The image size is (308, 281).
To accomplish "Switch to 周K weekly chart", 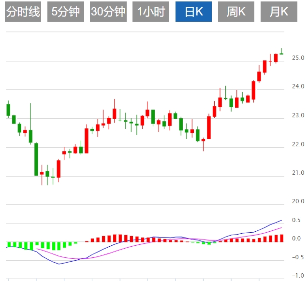I will pyautogui.click(x=236, y=12).
